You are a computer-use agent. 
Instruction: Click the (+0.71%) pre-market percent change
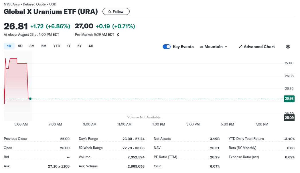(x=124, y=26)
